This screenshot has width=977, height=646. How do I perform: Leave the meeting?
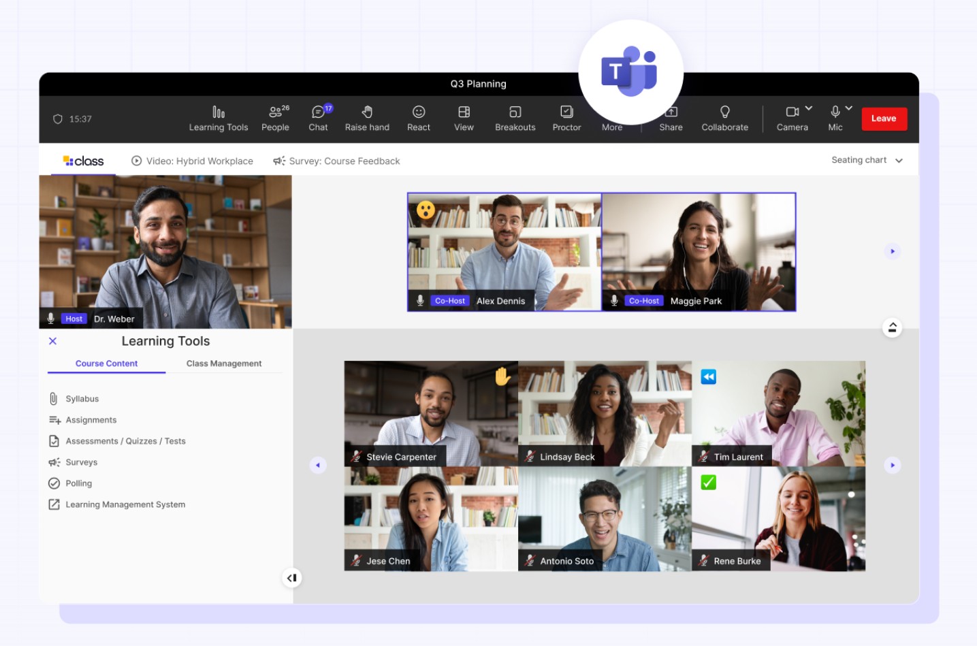884,118
